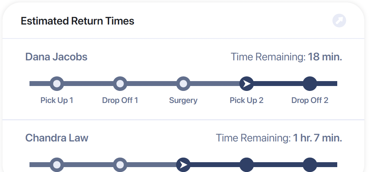
Task: Open Dana Jacobs patient name
Action: (x=56, y=57)
